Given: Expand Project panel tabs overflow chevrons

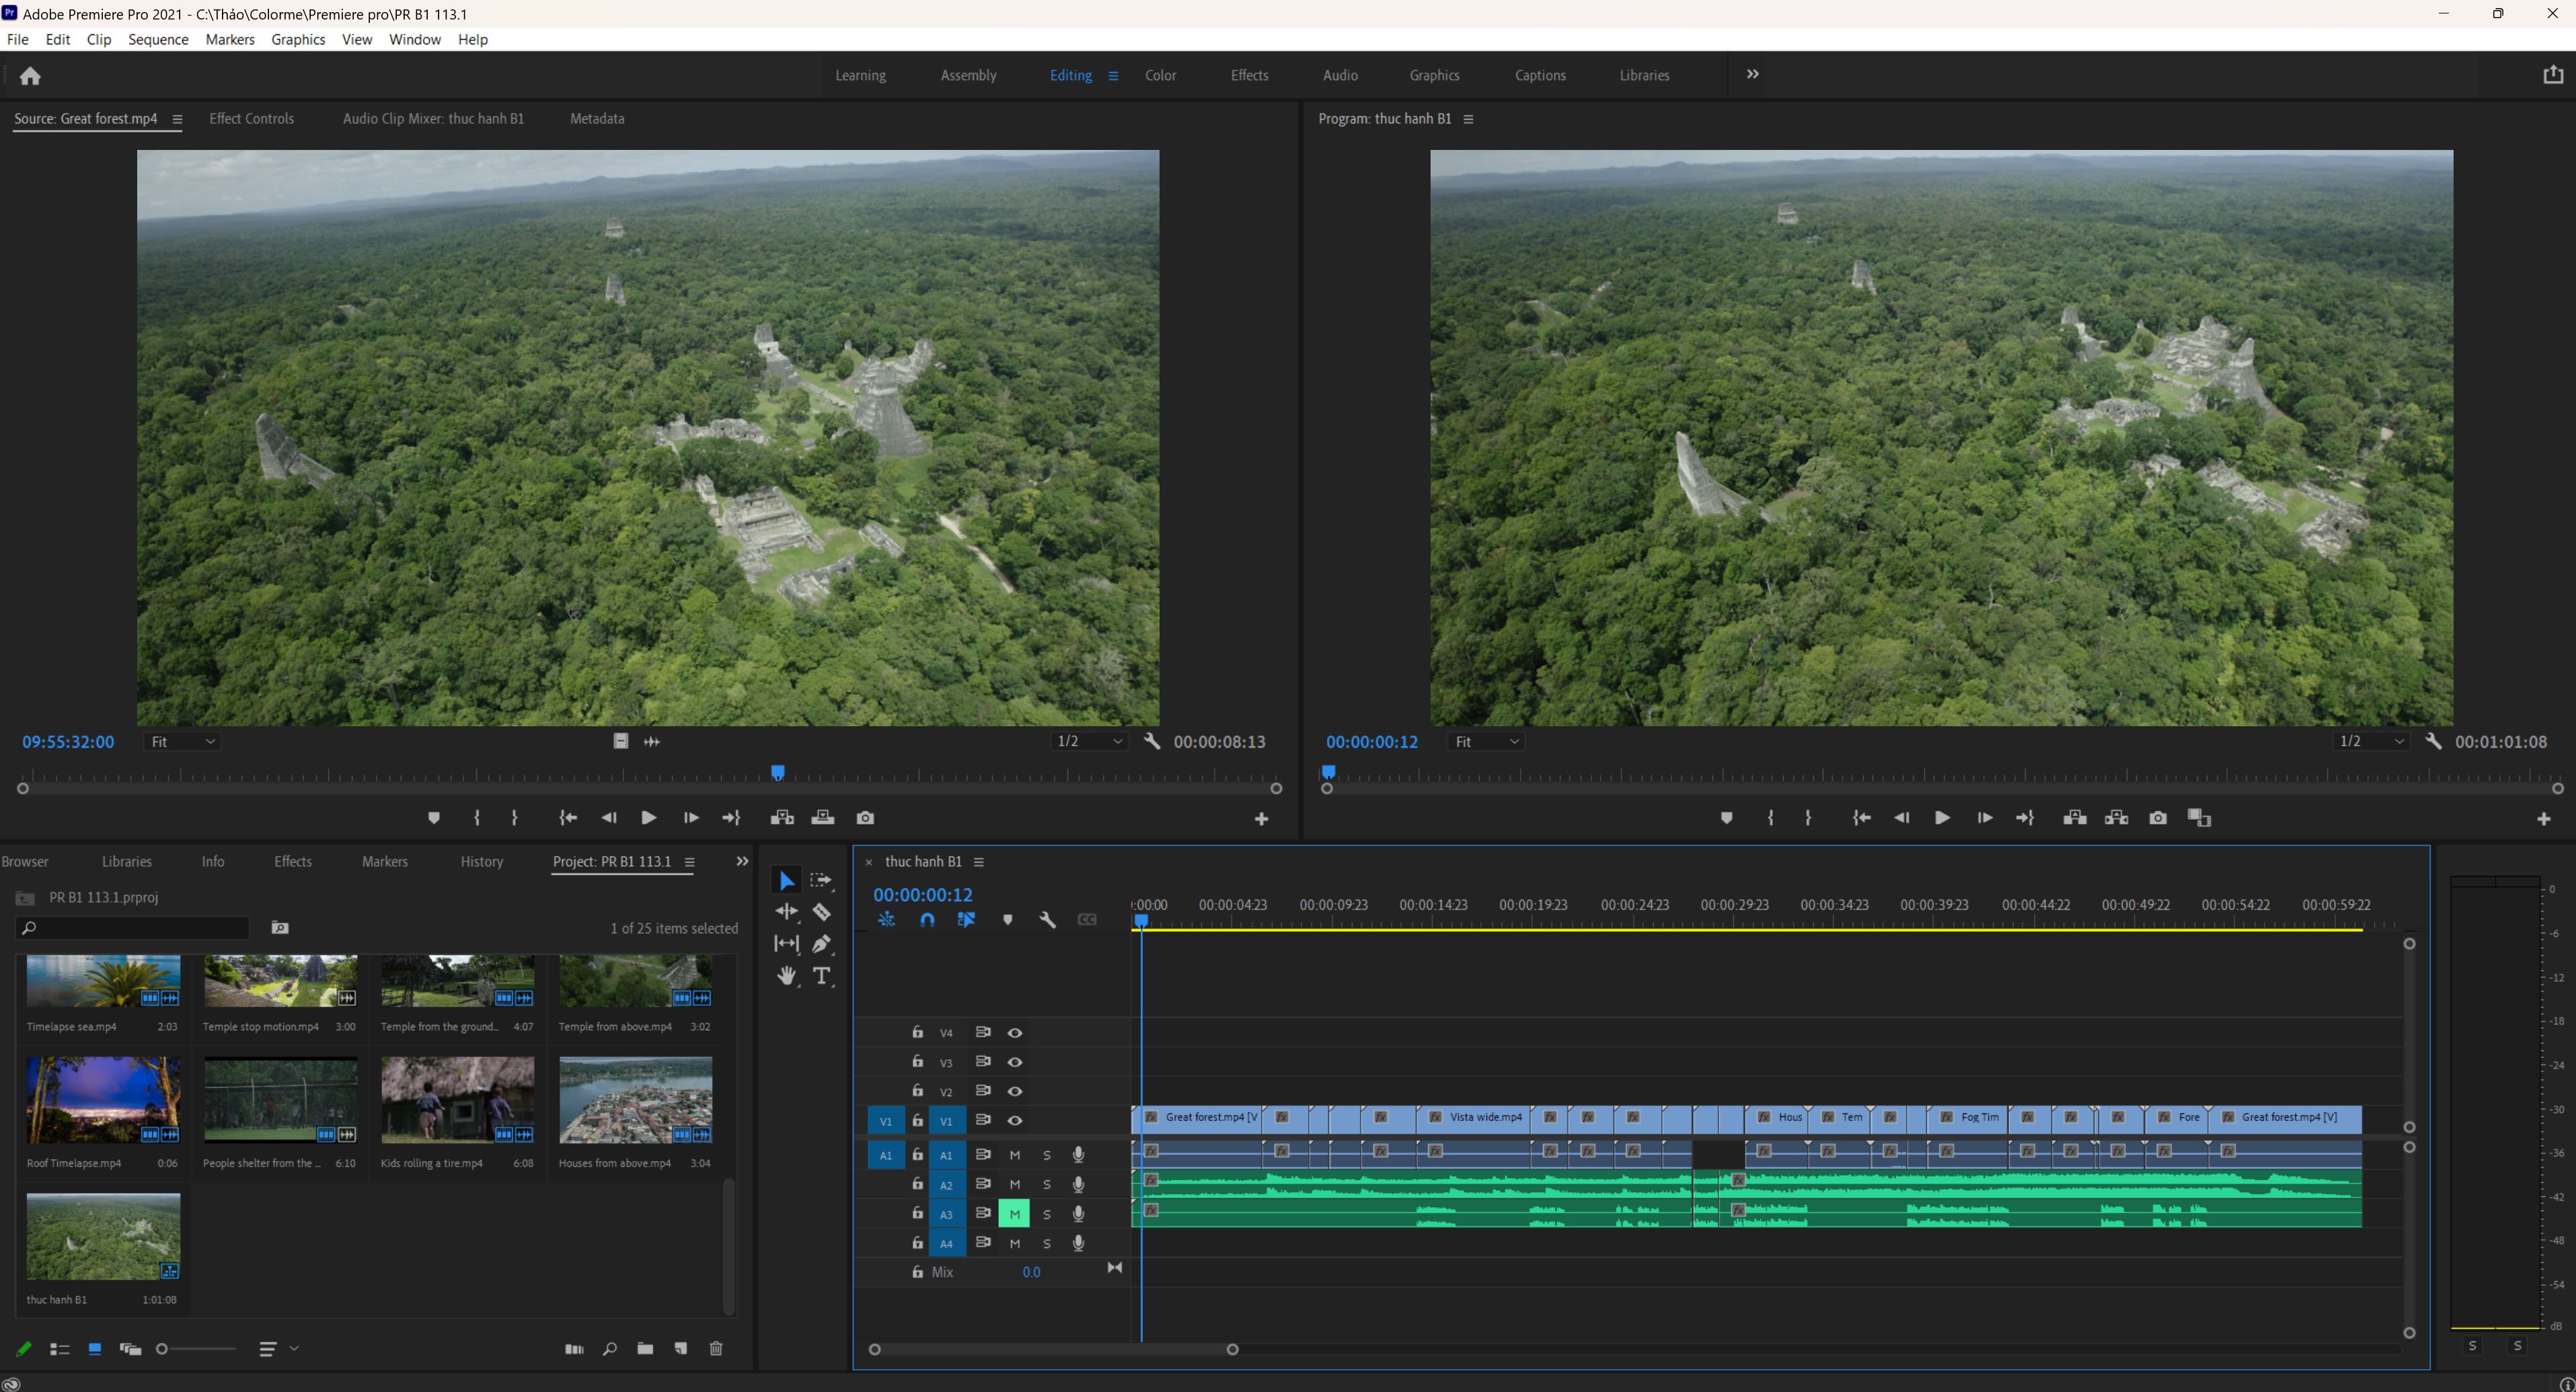Looking at the screenshot, I should (742, 861).
